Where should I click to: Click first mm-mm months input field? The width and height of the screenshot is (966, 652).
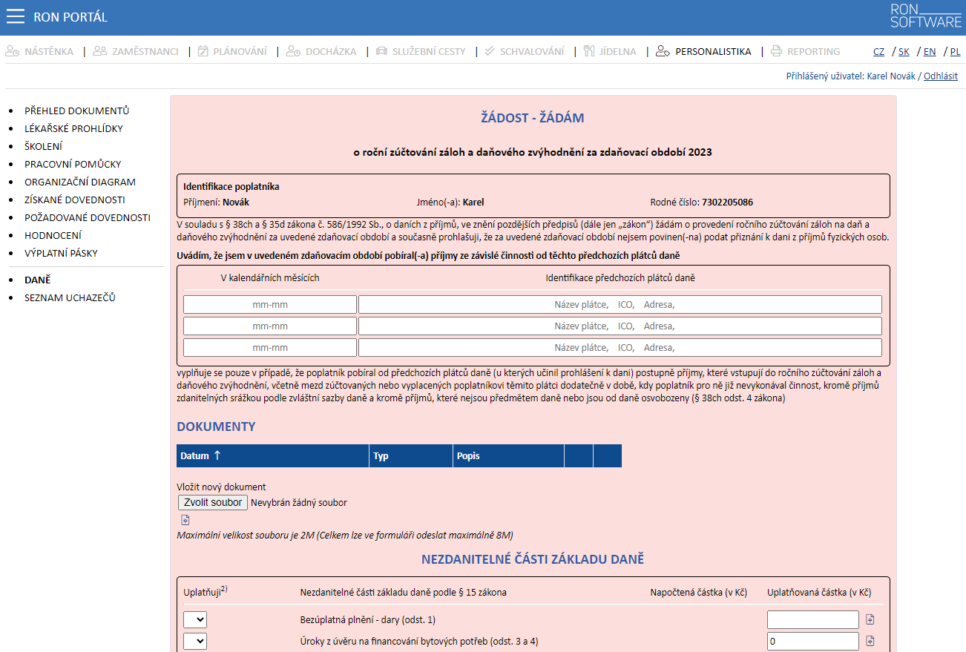[x=270, y=305]
